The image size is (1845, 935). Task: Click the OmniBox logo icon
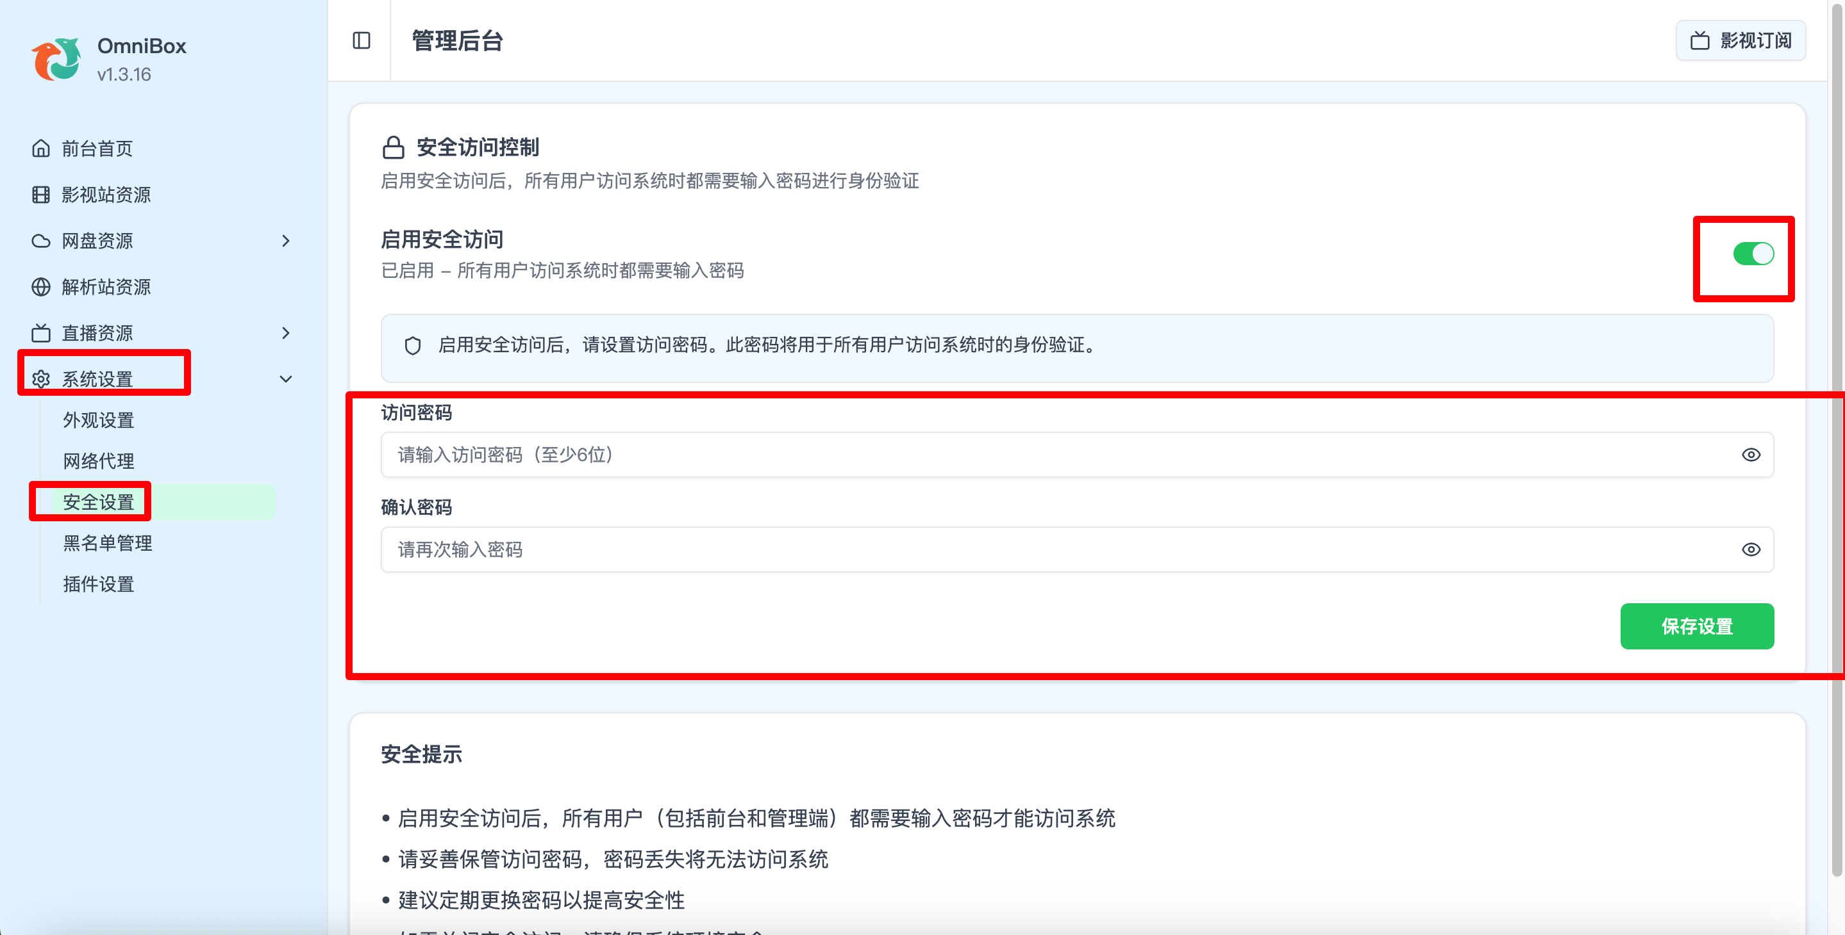click(x=56, y=60)
